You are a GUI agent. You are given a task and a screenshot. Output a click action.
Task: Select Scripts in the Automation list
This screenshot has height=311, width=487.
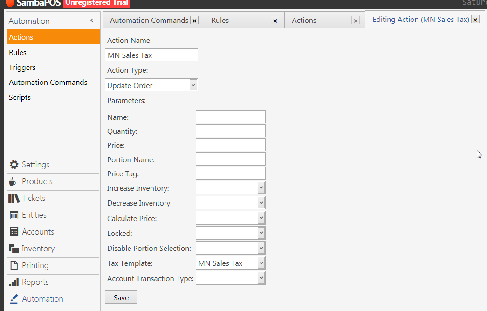coord(20,97)
